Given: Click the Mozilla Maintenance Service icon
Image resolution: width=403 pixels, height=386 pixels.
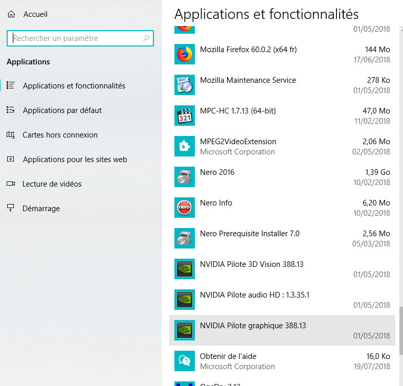Looking at the screenshot, I should pyautogui.click(x=185, y=85).
